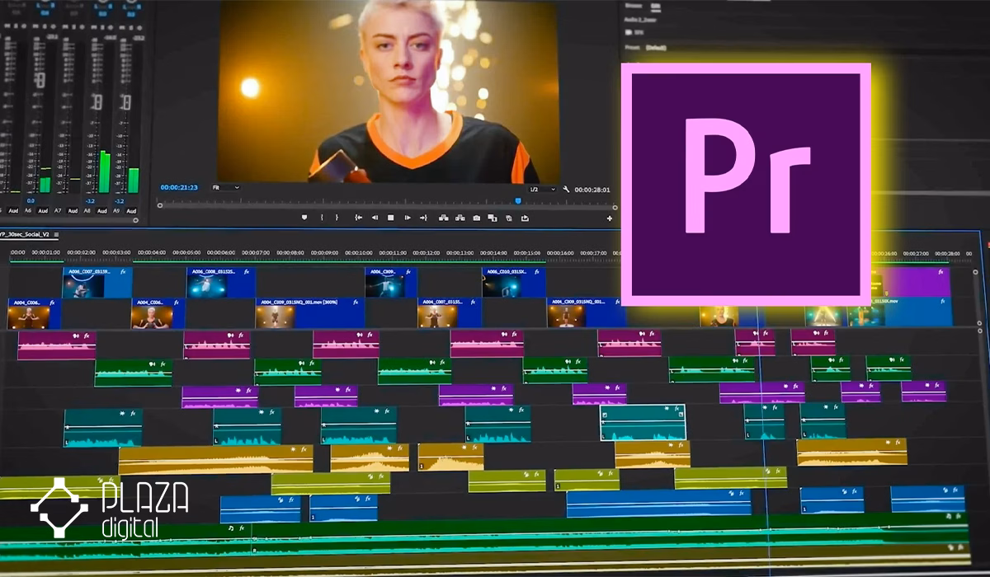Click the 00:00:21:23 playhead timecode
This screenshot has width=990, height=577.
click(x=179, y=188)
